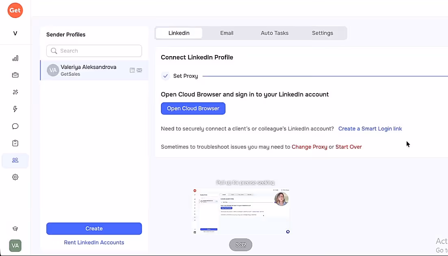This screenshot has width=448, height=256.
Task: Switch to the Email tab
Action: (227, 33)
